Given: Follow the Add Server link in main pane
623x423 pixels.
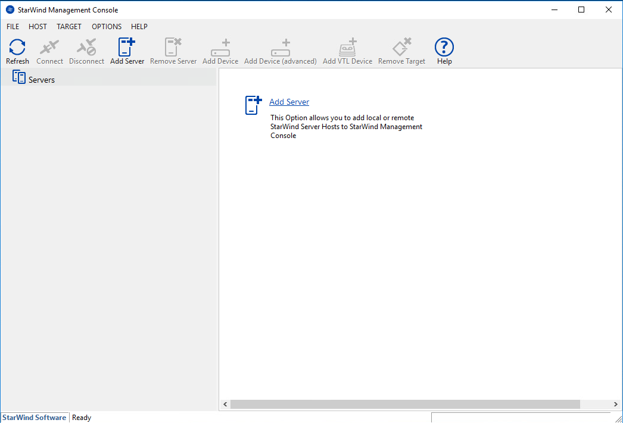Looking at the screenshot, I should tap(289, 102).
